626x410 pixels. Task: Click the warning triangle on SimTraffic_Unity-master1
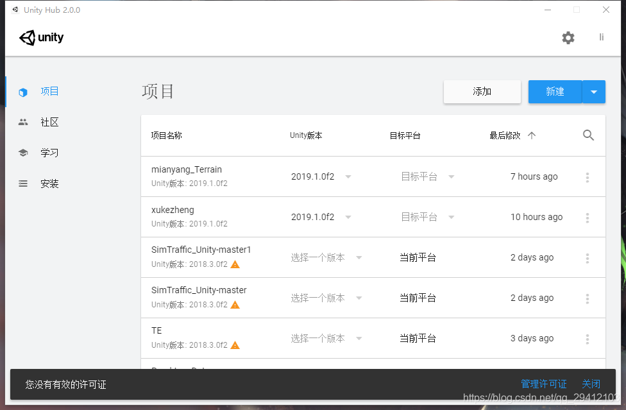coord(235,264)
